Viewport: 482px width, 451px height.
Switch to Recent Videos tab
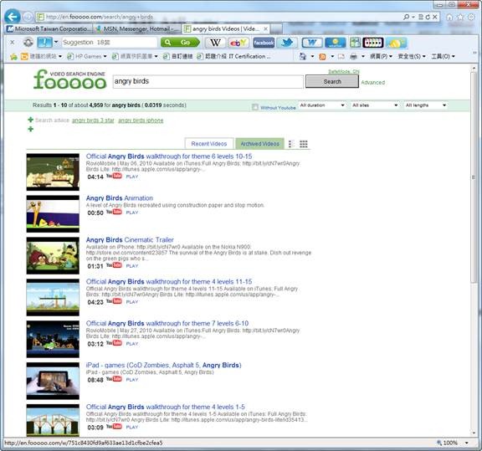209,144
